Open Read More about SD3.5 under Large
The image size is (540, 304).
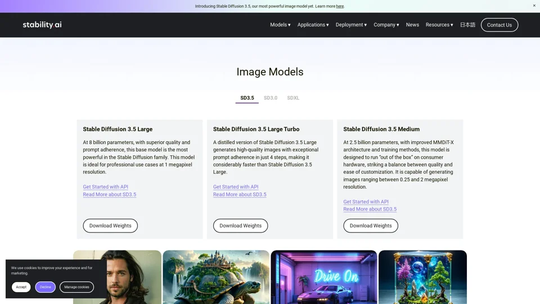coord(110,194)
